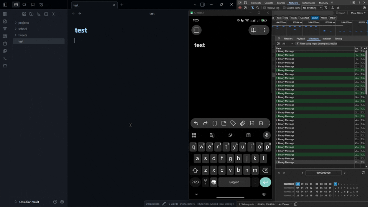Toggle device toolbar in DevTools

click(x=245, y=3)
